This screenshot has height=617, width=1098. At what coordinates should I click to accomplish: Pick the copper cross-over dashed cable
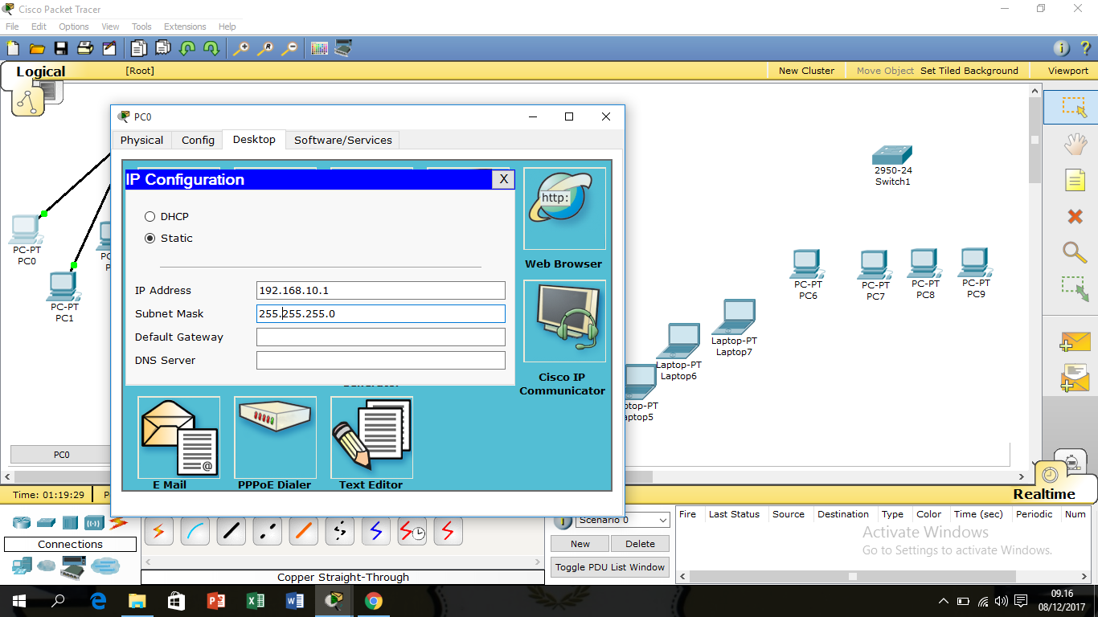pos(267,531)
